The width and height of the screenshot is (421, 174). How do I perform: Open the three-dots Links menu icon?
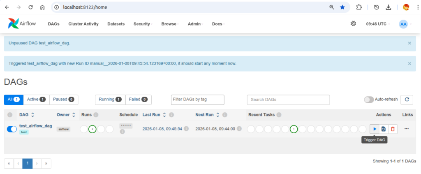point(407,129)
